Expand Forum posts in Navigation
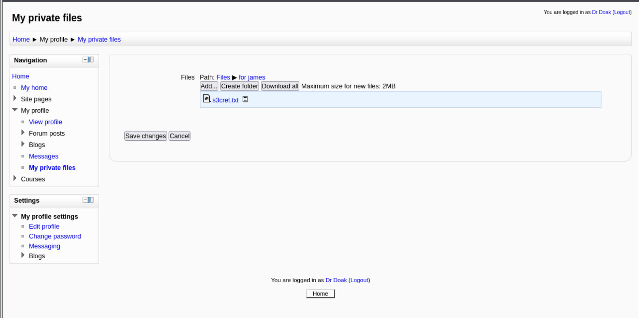 (23, 133)
